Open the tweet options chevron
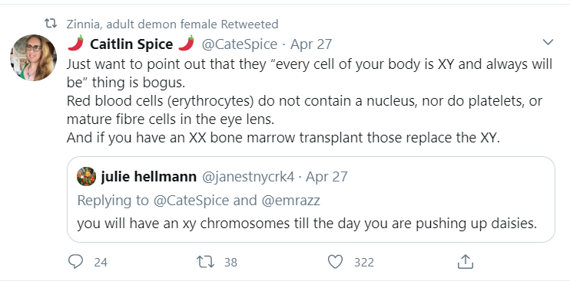 [x=548, y=42]
